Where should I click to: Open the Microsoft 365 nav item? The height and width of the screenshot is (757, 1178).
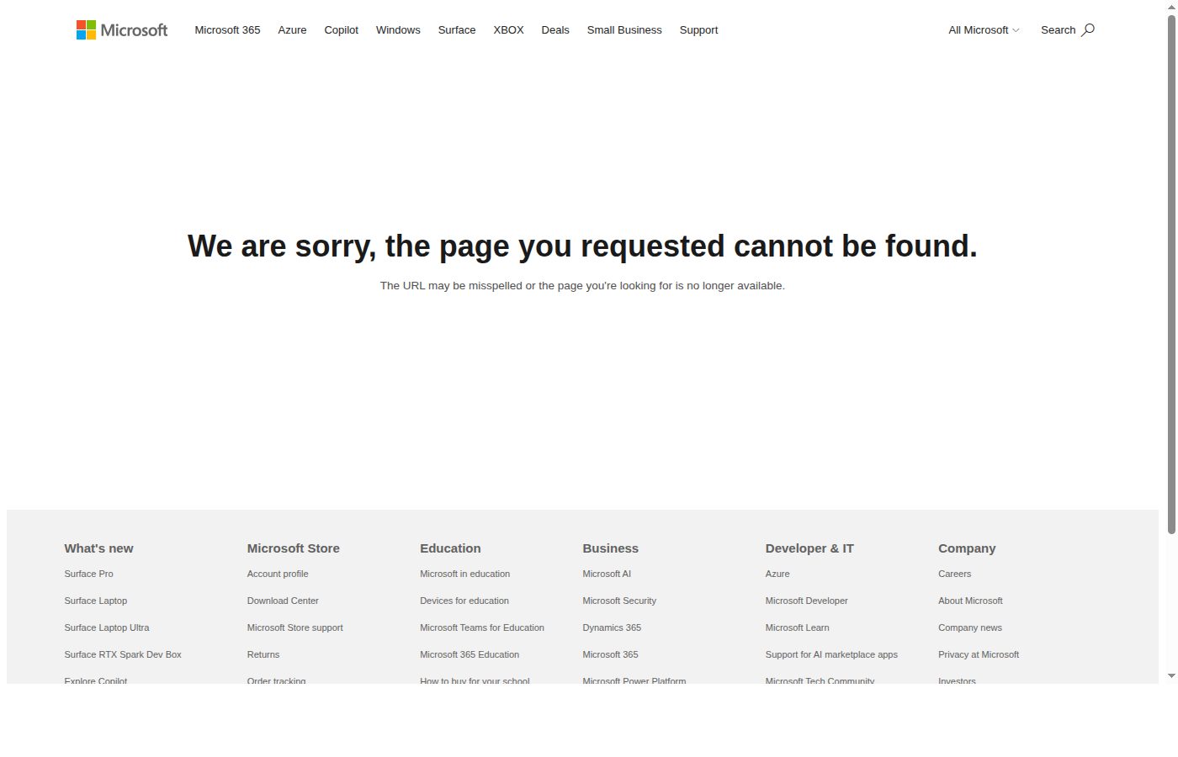[x=227, y=29]
